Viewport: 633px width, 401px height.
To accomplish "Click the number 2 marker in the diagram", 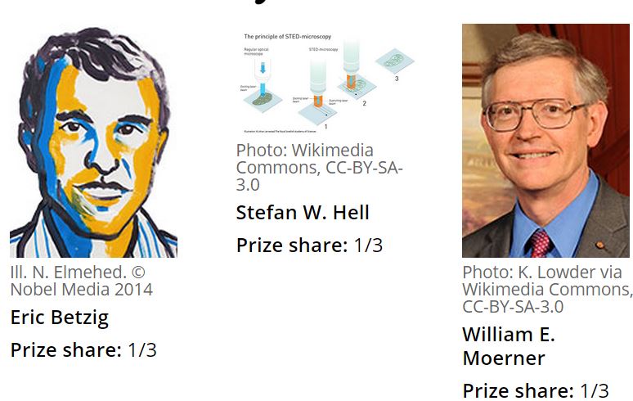I will (x=364, y=104).
